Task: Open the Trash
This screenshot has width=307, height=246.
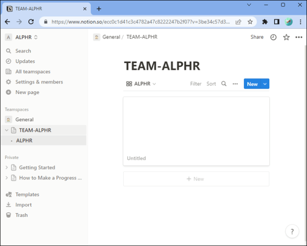Action: pyautogui.click(x=21, y=215)
